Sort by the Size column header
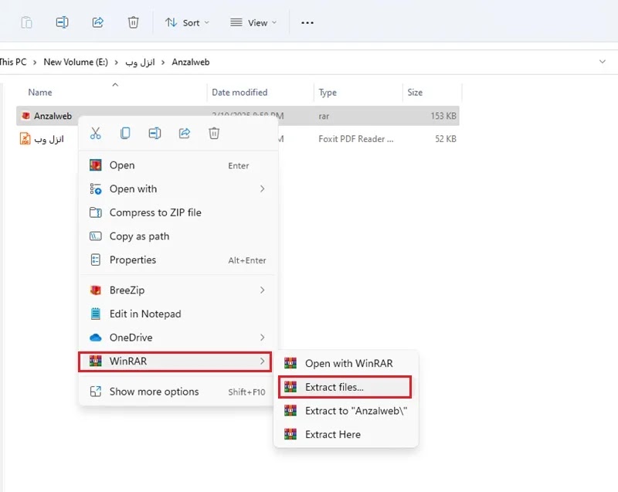Image resolution: width=618 pixels, height=492 pixels. 415,92
